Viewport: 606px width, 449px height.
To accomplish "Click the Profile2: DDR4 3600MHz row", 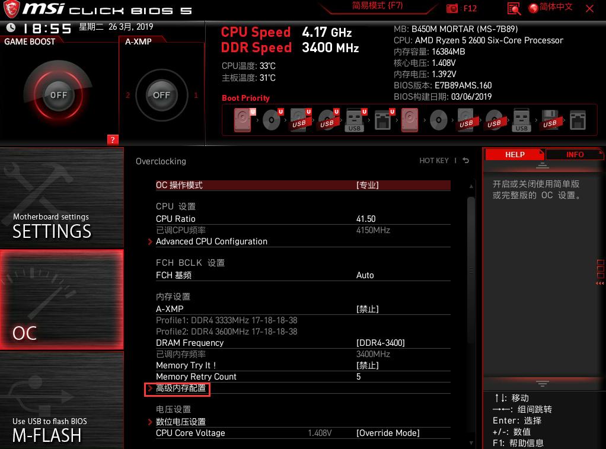I will tap(227, 332).
